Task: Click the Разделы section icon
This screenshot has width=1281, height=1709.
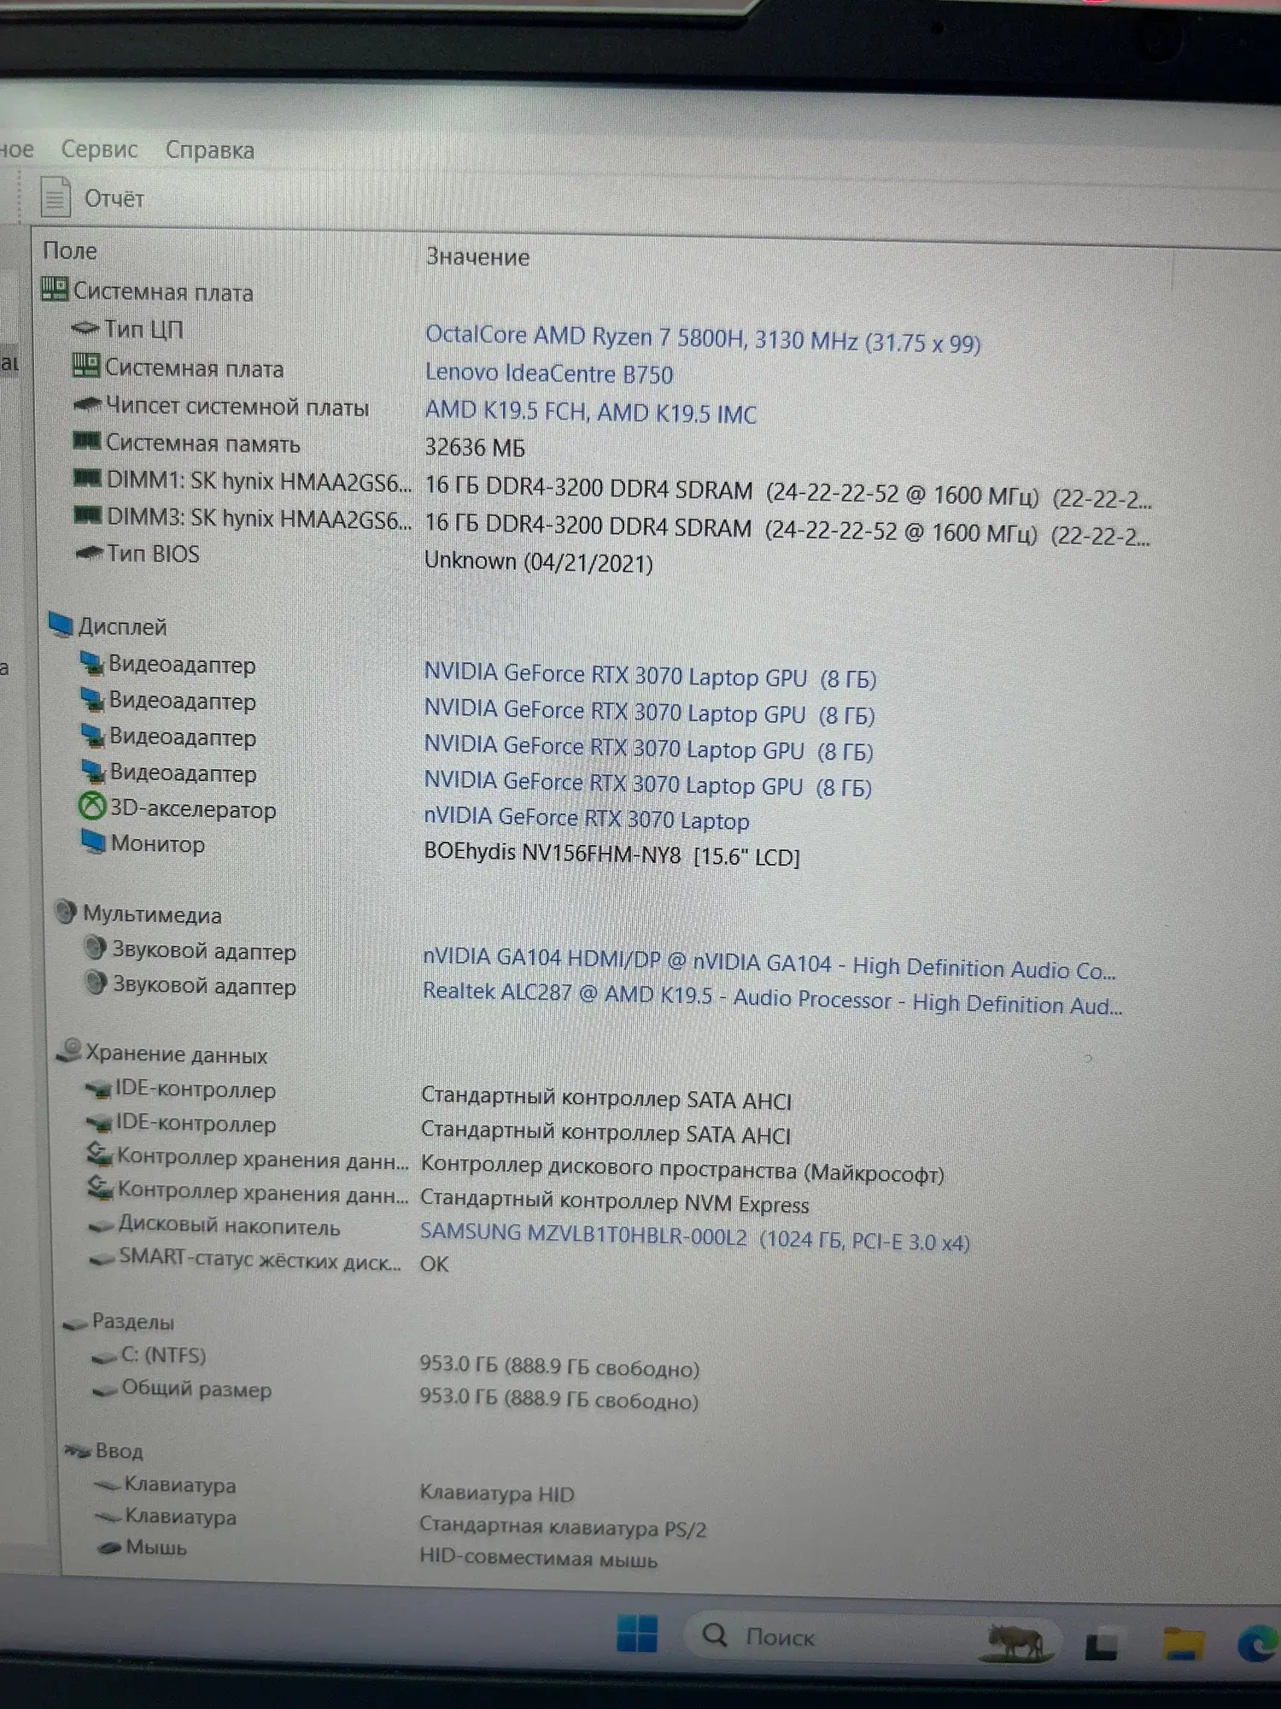Action: coord(75,1323)
